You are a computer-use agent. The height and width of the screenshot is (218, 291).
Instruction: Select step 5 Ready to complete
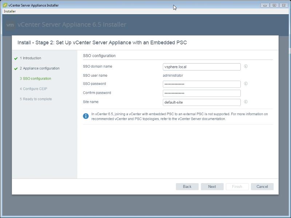(36, 99)
